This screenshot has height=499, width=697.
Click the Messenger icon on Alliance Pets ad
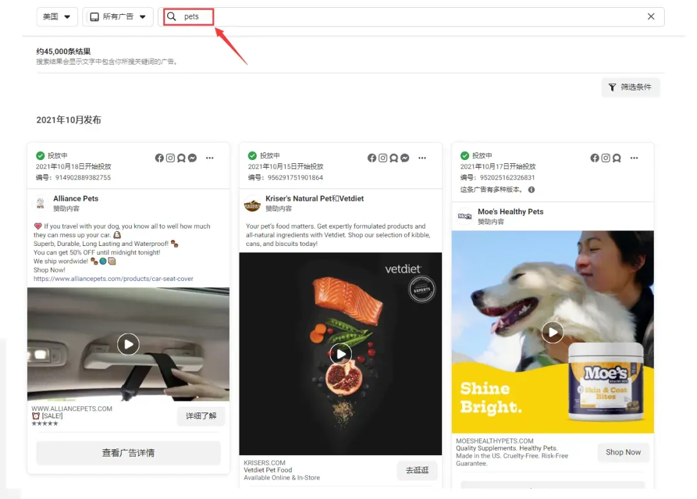click(192, 158)
